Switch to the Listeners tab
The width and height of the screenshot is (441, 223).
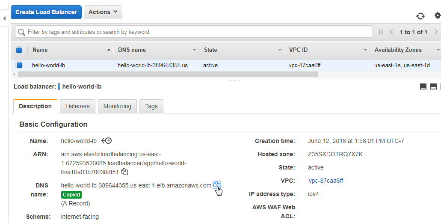(77, 106)
